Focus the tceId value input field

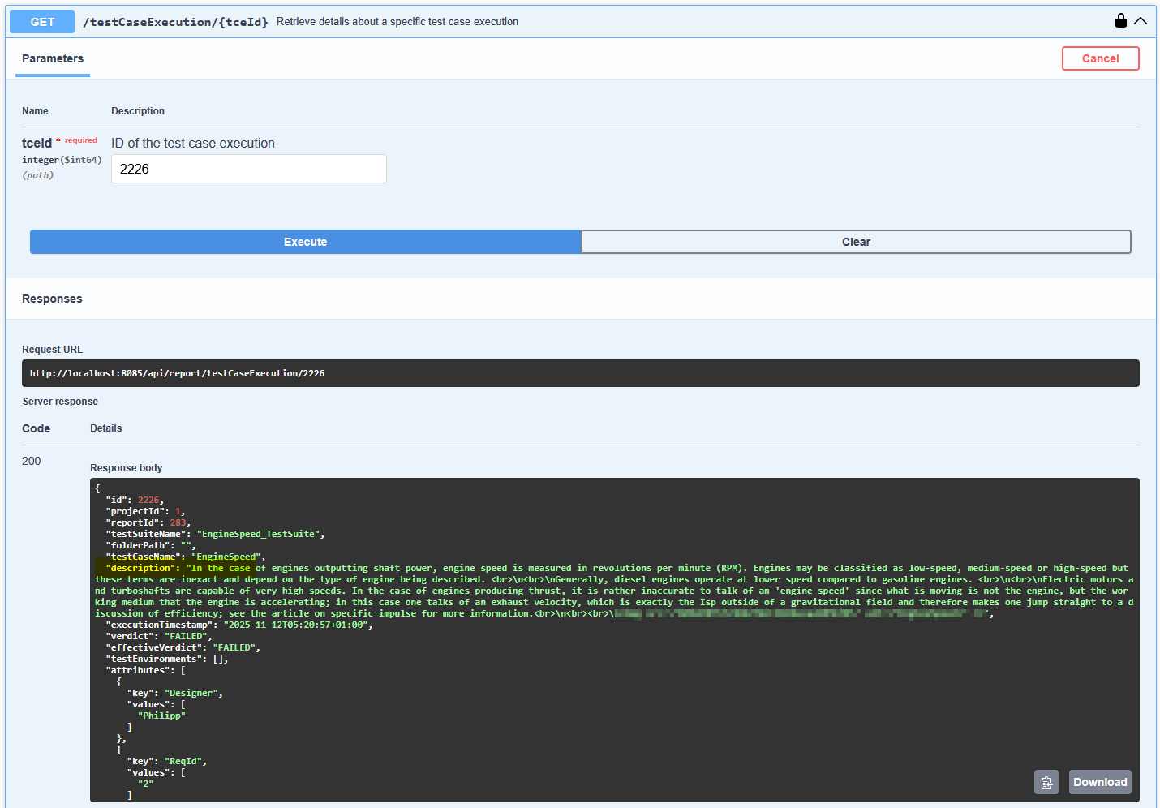[x=248, y=169]
